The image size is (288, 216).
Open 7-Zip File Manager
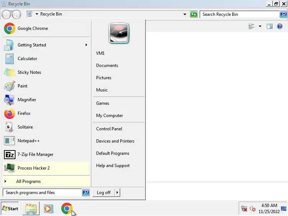46,154
